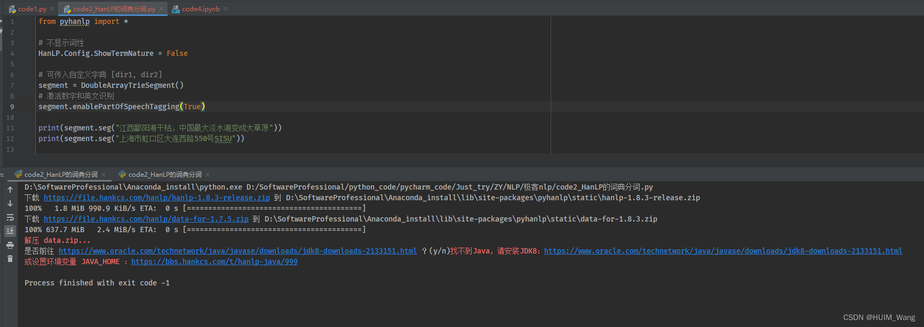Click console line starting 'D:\SoftwareProfessional\Anaconda_install\python.exe'
Screen dimensions: 924x327
[x=339, y=187]
